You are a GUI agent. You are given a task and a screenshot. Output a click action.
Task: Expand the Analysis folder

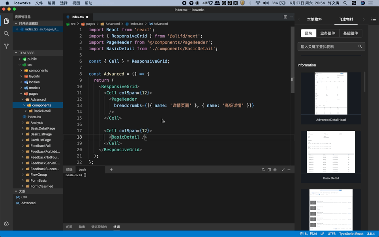[x=36, y=122]
